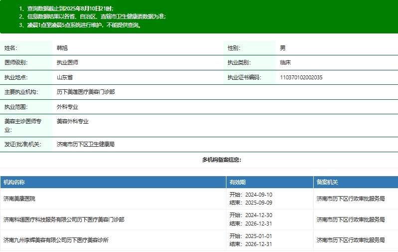
Task: Select the value 临床
Action: 285,62
